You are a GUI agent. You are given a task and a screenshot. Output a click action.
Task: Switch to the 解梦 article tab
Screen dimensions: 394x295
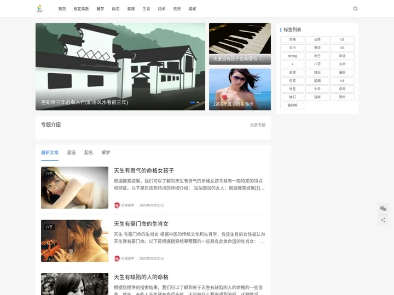pyautogui.click(x=106, y=152)
